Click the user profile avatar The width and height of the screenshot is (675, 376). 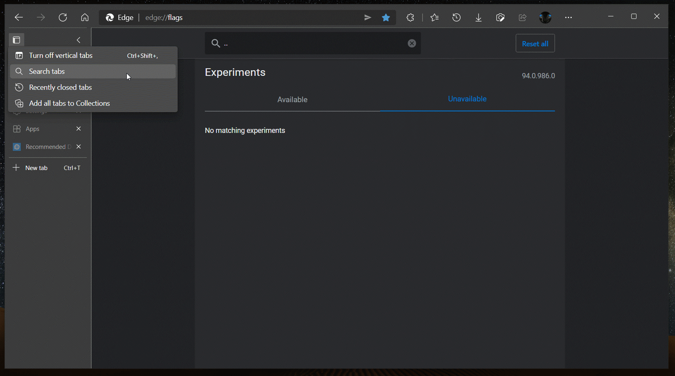tap(545, 18)
